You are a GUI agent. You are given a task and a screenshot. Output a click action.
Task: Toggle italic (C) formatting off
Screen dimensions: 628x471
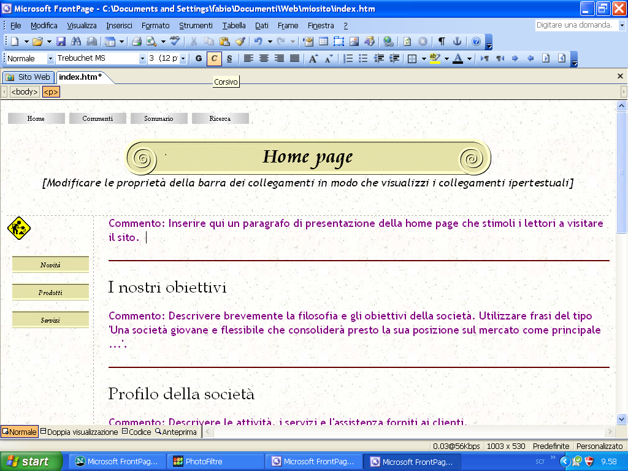(214, 58)
